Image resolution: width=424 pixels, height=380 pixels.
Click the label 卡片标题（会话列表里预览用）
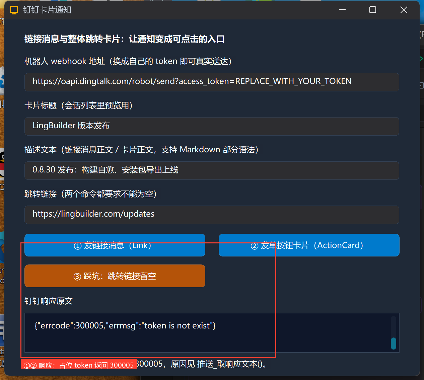pyautogui.click(x=79, y=105)
